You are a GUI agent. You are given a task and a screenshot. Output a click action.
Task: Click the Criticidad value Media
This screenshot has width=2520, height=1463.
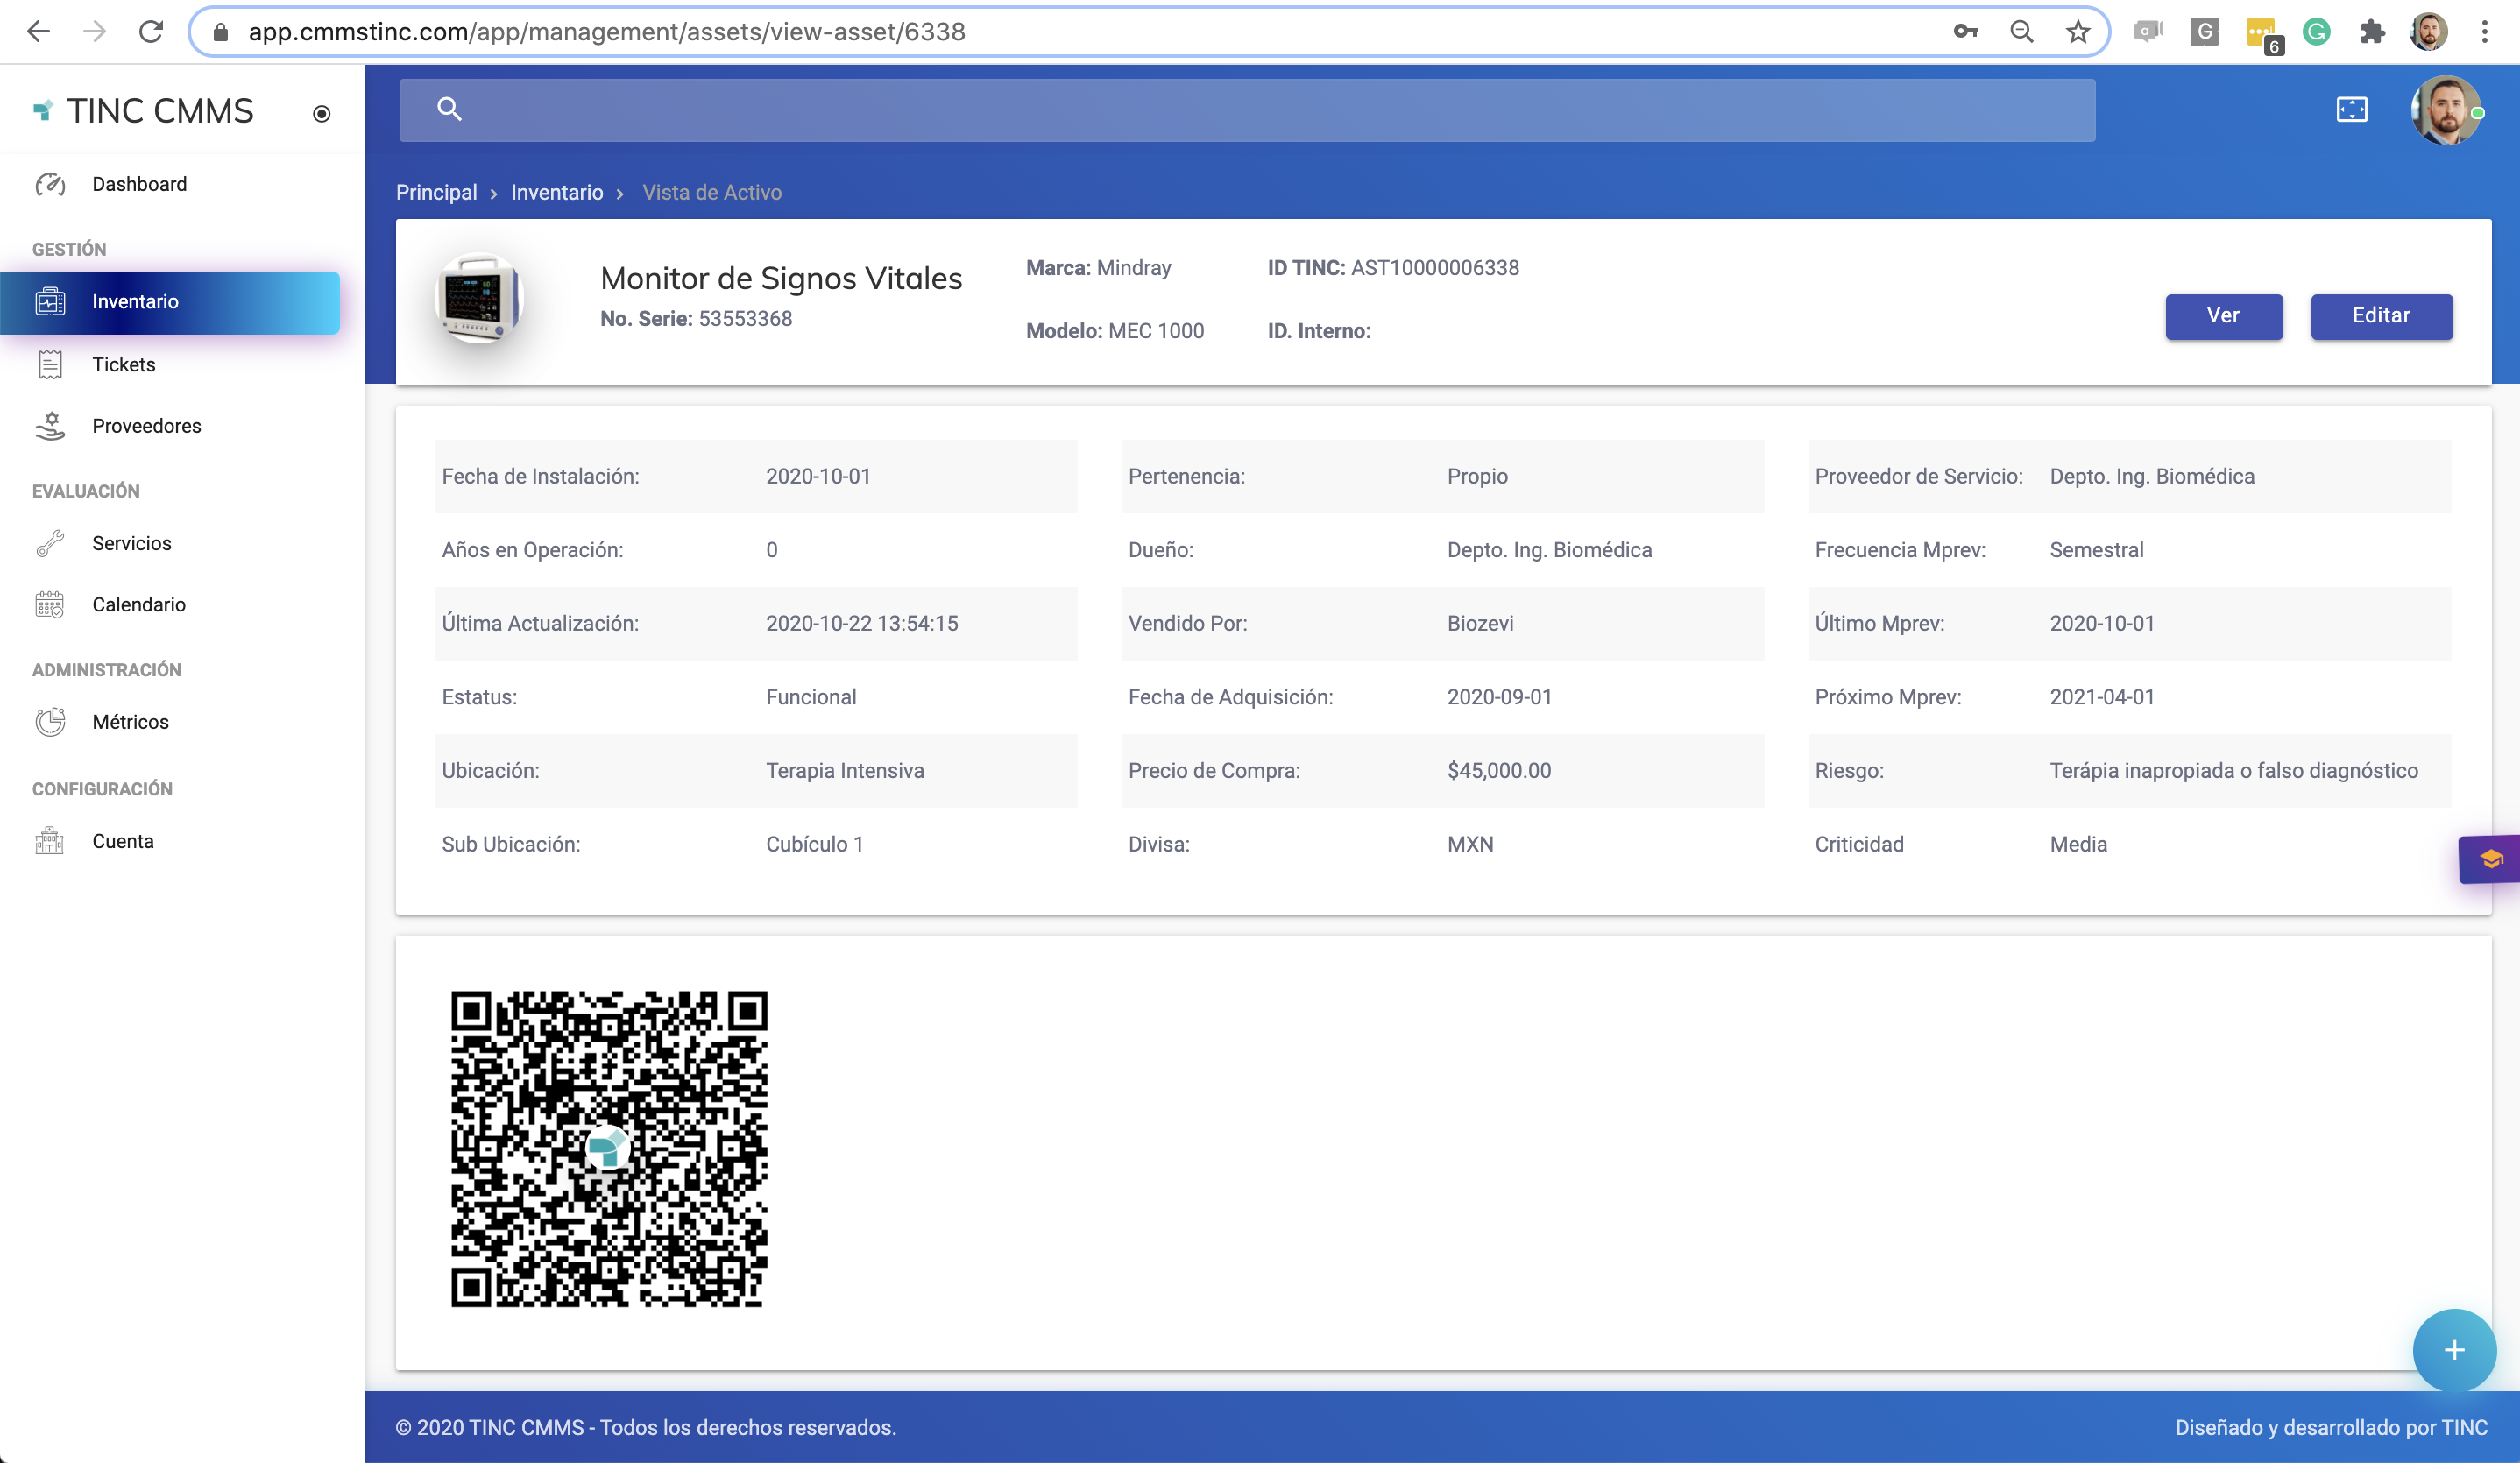click(x=2078, y=845)
